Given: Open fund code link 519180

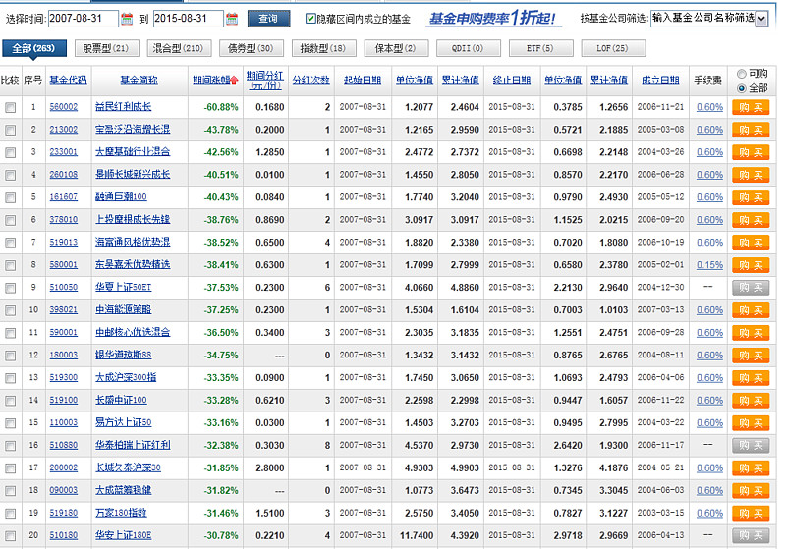Looking at the screenshot, I should (x=64, y=513).
